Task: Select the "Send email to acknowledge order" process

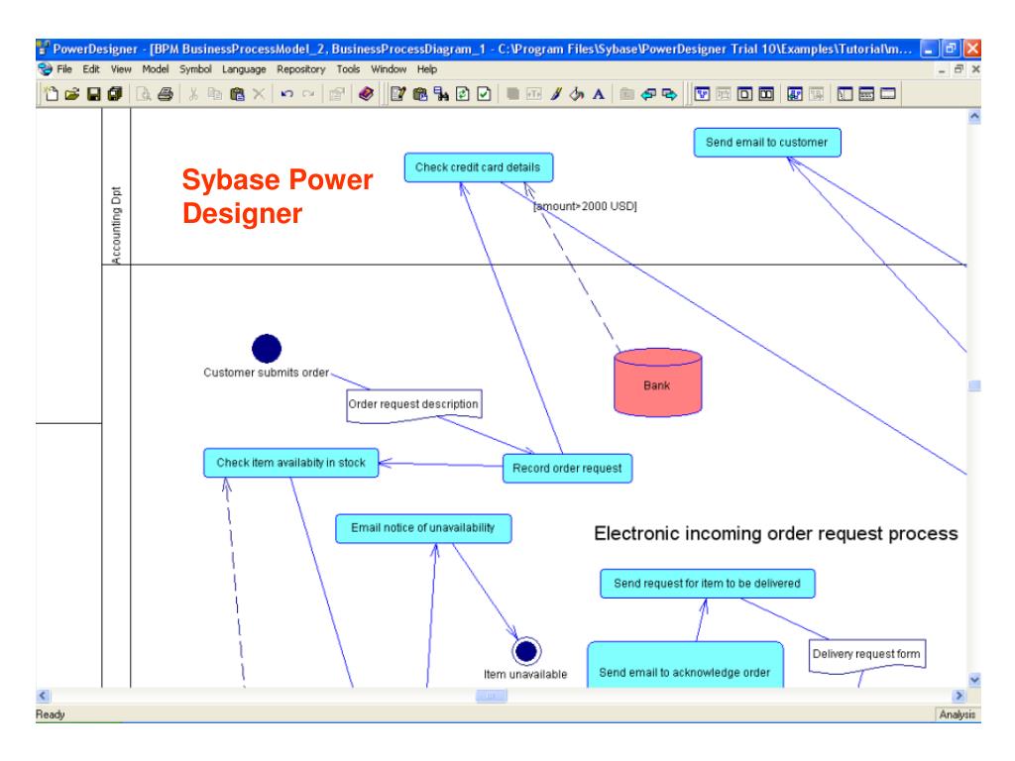Action: [x=685, y=665]
